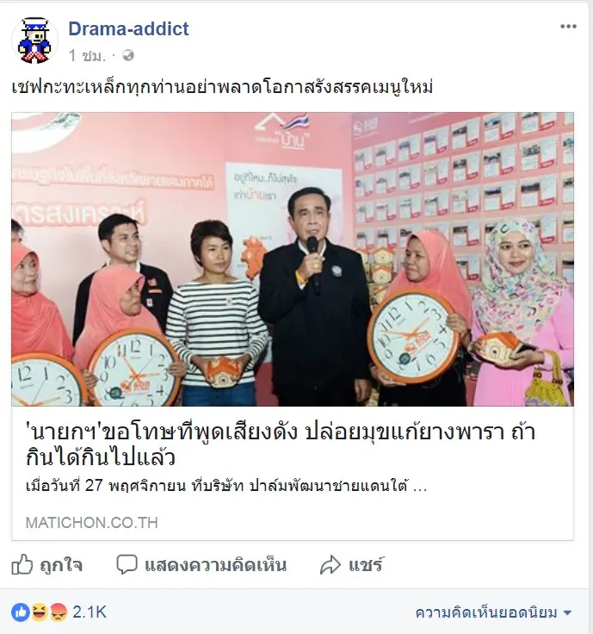Click the MATICHON.CO.TH source link
This screenshot has width=593, height=634.
[x=92, y=522]
